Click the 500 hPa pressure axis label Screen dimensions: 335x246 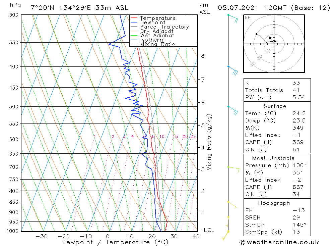coord(14,107)
